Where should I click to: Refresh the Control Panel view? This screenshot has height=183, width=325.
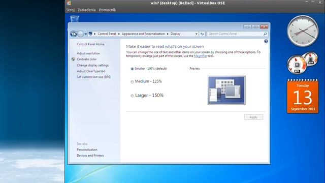tap(202, 34)
